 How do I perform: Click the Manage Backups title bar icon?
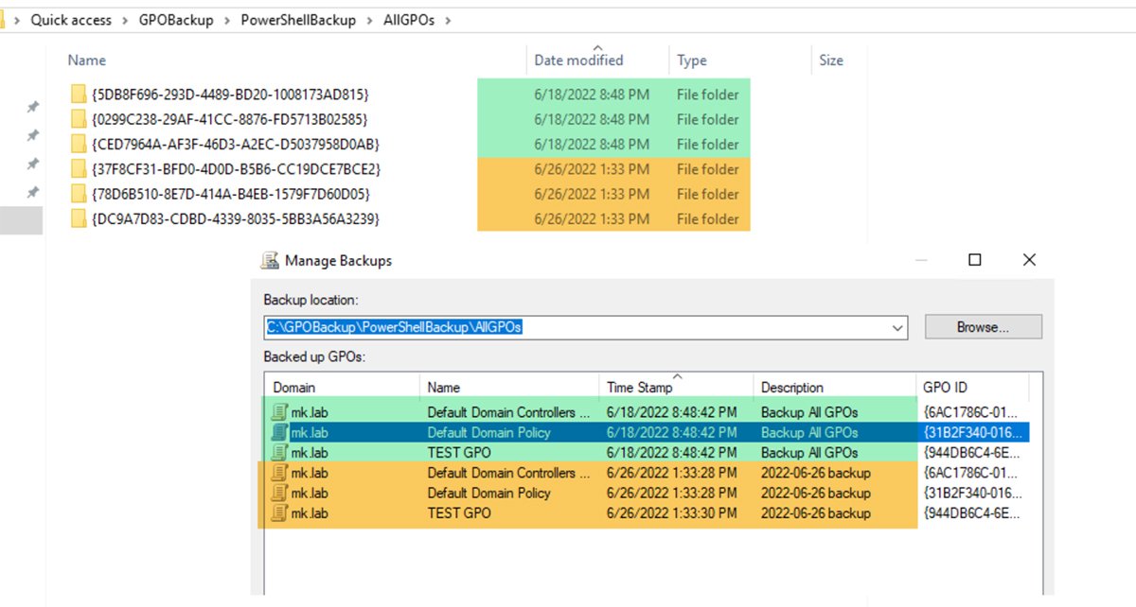[x=270, y=260]
